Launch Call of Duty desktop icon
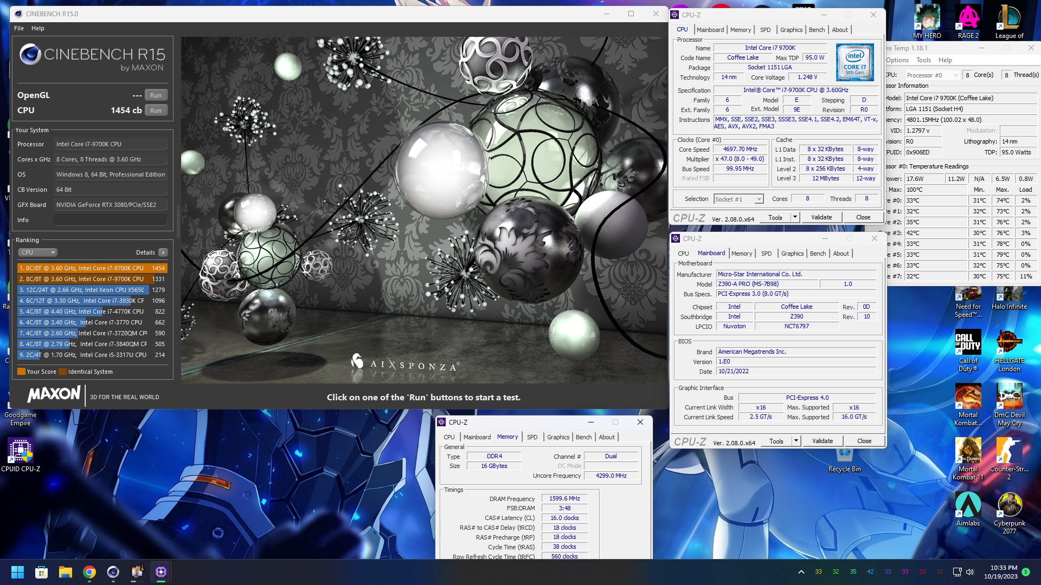Image resolution: width=1041 pixels, height=585 pixels. [968, 351]
